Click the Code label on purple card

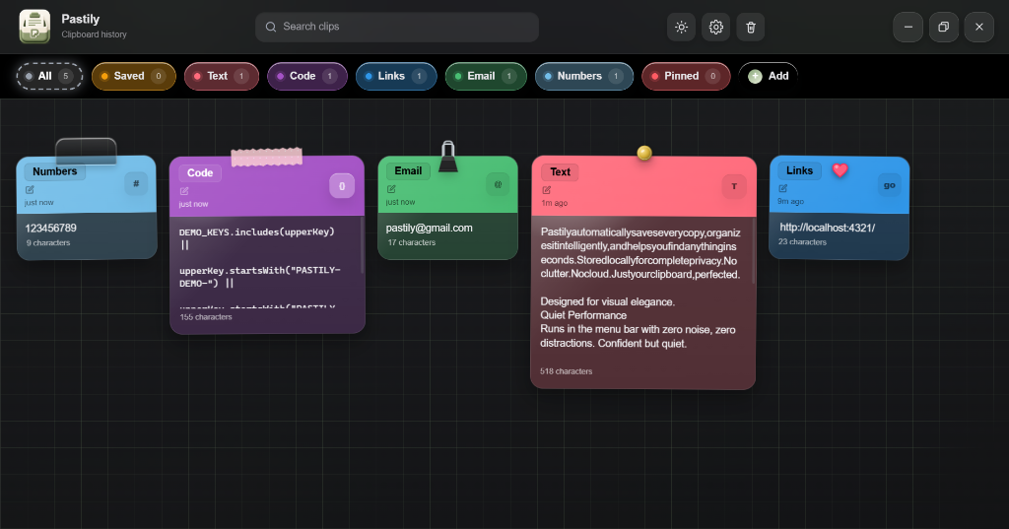click(200, 173)
